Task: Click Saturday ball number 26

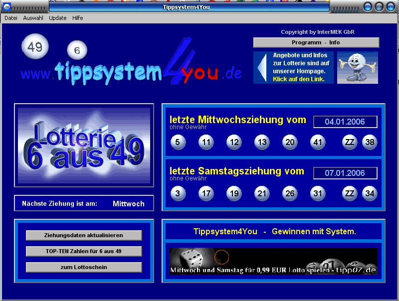Action: point(290,193)
